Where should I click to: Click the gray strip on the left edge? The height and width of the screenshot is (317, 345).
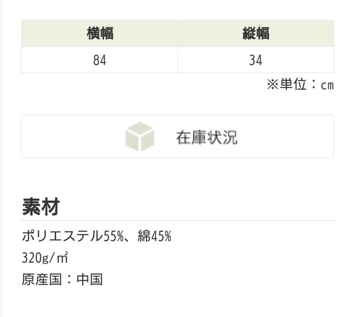(1, 158)
